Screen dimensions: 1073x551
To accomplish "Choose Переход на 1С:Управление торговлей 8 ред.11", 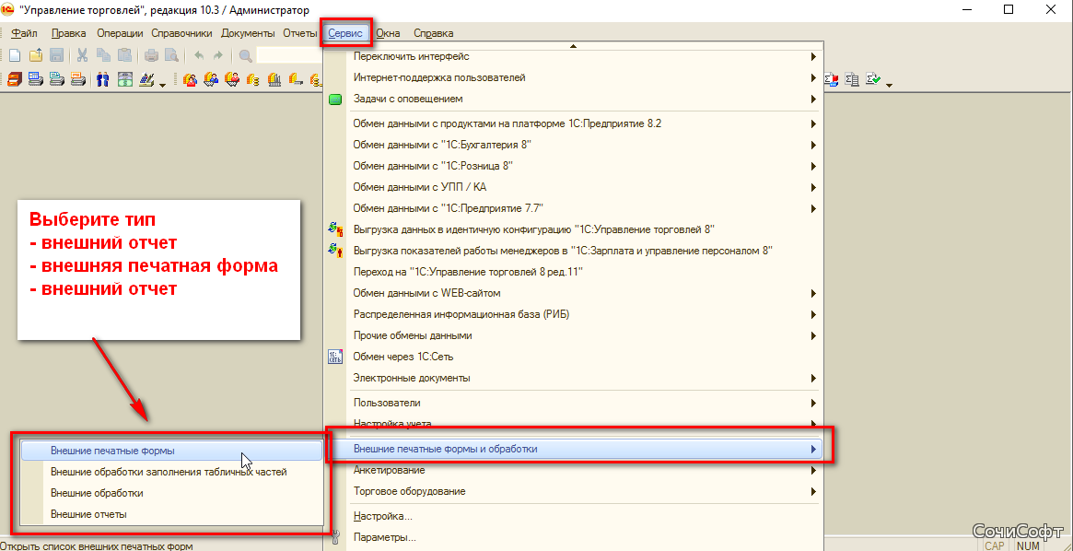I will point(574,272).
